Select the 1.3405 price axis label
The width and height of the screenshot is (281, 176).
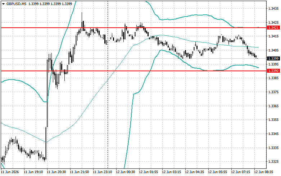pos(273,50)
